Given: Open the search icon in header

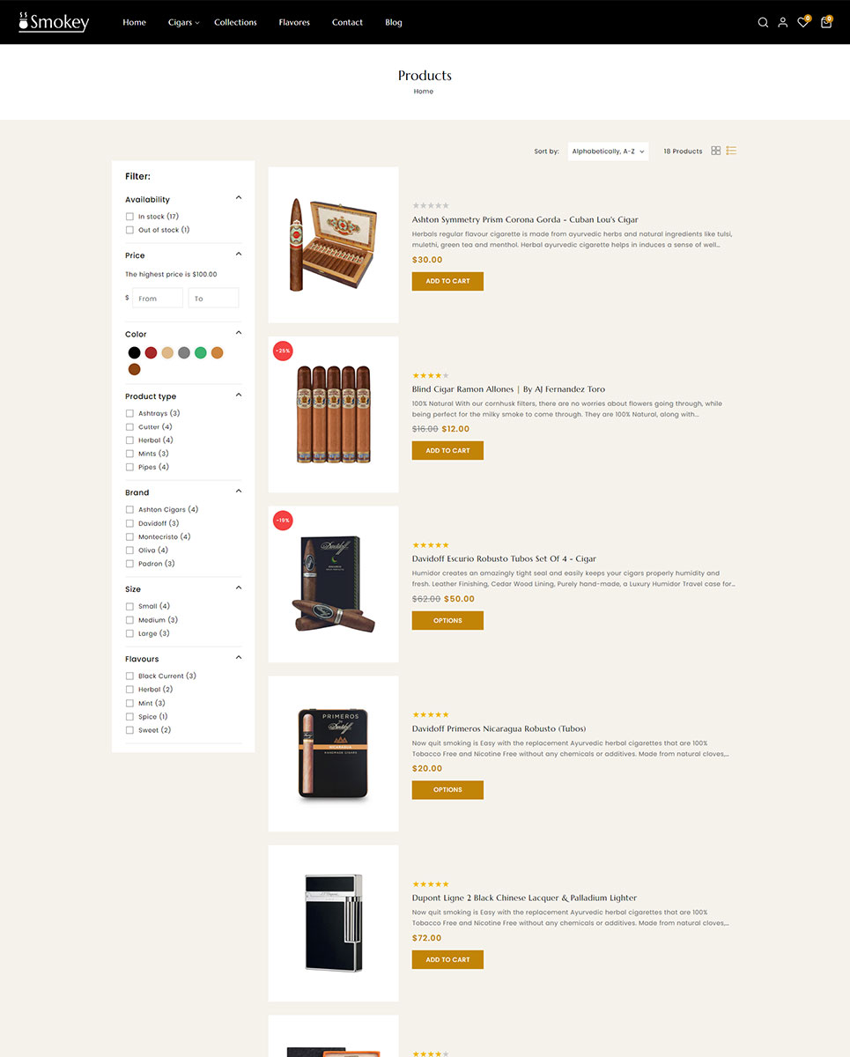Looking at the screenshot, I should pyautogui.click(x=763, y=23).
